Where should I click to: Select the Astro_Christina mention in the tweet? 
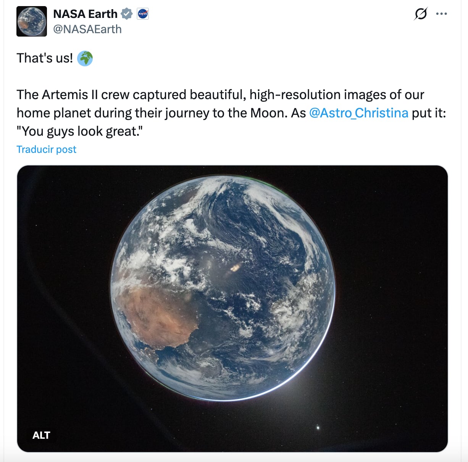pos(359,113)
